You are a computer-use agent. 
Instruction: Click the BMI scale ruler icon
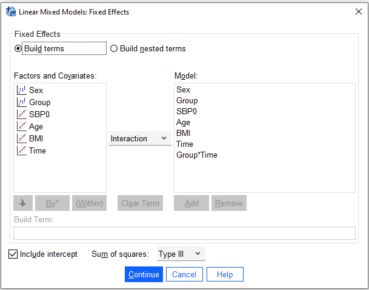(x=22, y=138)
